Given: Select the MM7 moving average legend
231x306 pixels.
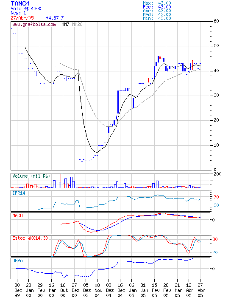Looking at the screenshot, I should (x=65, y=24).
